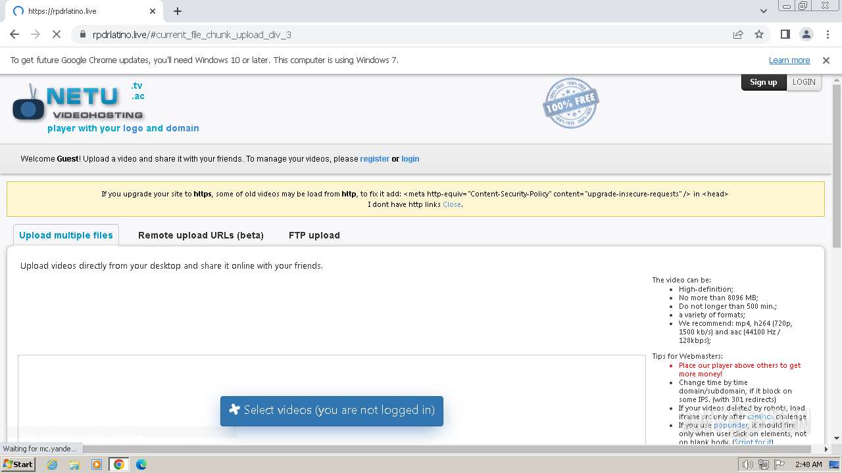Launch Internet Explorer from taskbar
842x473 pixels.
click(x=52, y=464)
